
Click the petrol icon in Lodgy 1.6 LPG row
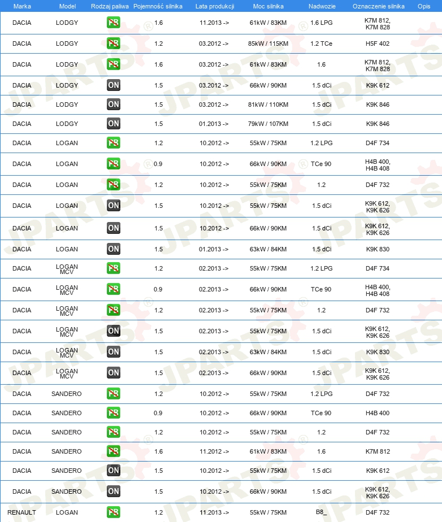tap(113, 23)
